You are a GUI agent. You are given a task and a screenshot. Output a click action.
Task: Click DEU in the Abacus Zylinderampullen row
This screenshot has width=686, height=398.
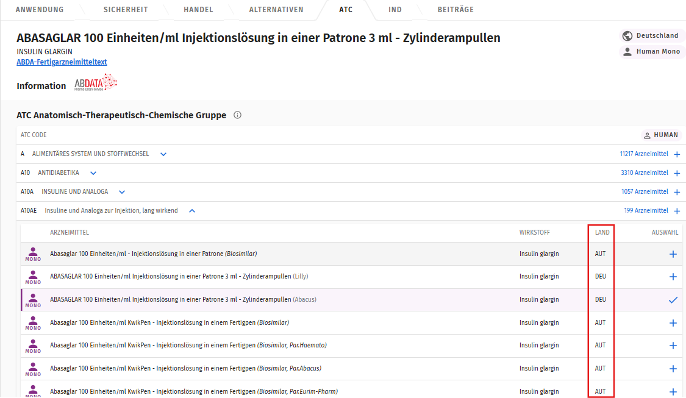(600, 300)
